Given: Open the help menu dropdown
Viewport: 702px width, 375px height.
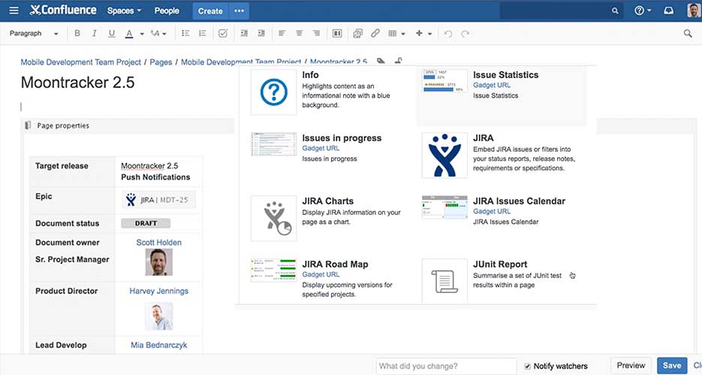Looking at the screenshot, I should point(643,11).
